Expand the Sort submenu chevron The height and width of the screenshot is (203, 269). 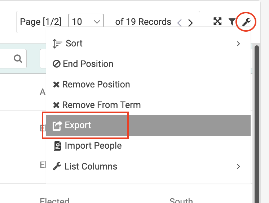click(238, 44)
